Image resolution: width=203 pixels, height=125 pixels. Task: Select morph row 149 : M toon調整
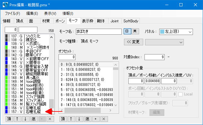point(27,81)
